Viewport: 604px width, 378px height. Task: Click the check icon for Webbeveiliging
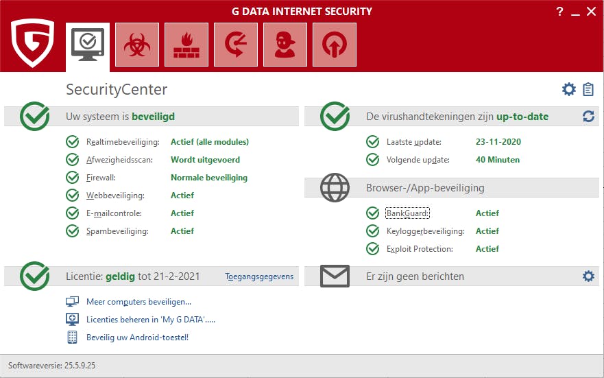73,196
